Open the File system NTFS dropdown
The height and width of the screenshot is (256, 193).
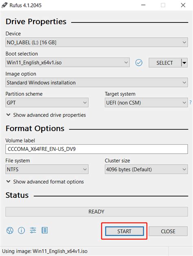47,169
